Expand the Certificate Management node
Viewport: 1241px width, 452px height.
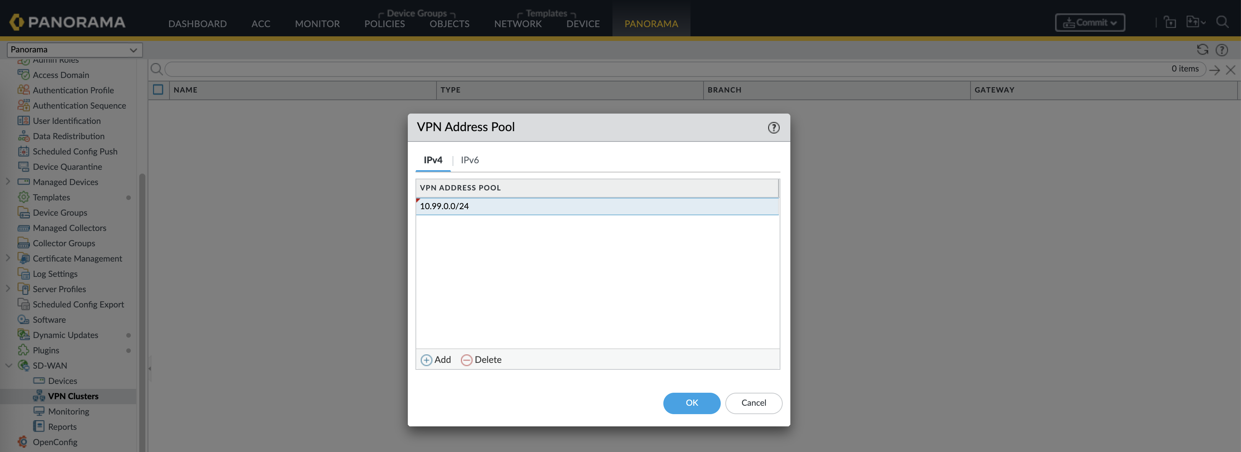(x=8, y=259)
